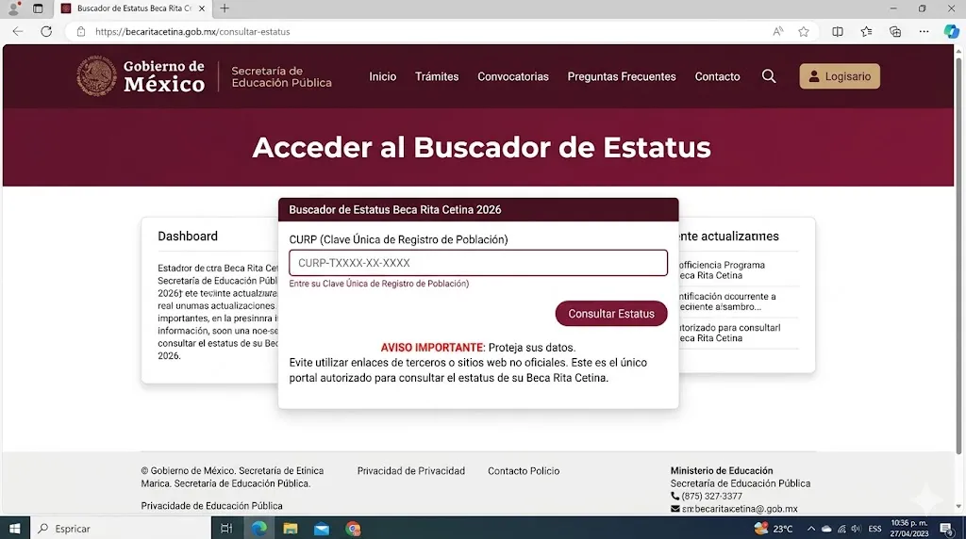Click the browser address bar URL
The height and width of the screenshot is (539, 966).
[x=192, y=31]
